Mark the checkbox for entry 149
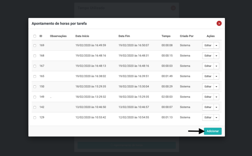The height and width of the screenshot is (156, 252). [x=35, y=97]
